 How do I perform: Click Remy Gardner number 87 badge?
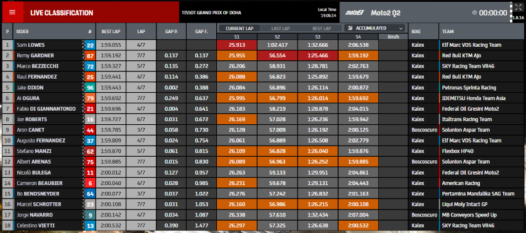[x=90, y=55]
